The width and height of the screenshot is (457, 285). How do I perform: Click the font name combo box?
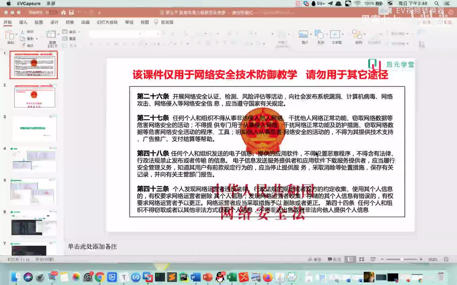click(x=115, y=34)
